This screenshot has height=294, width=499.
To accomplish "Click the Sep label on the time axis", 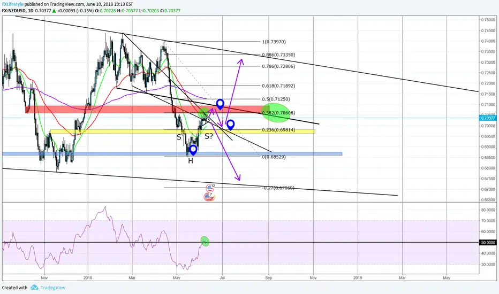I will [269, 278].
